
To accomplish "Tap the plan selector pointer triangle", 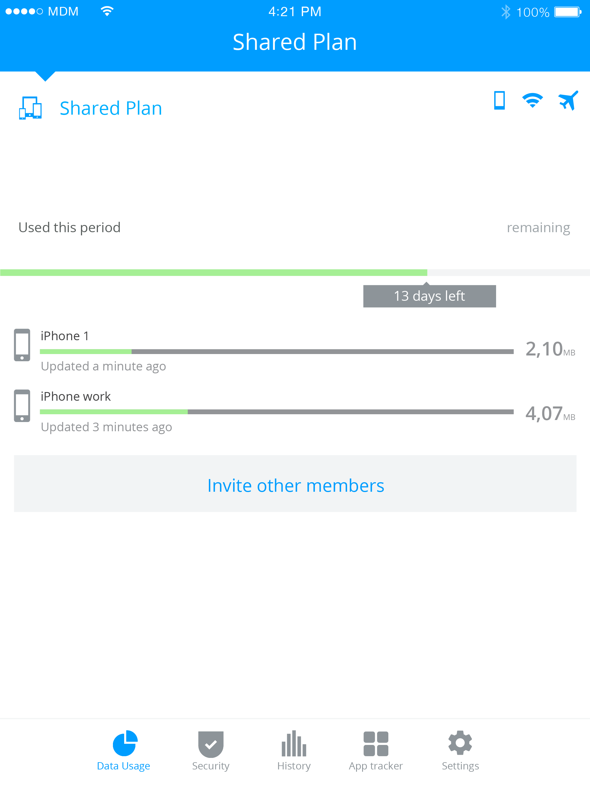I will 45,76.
